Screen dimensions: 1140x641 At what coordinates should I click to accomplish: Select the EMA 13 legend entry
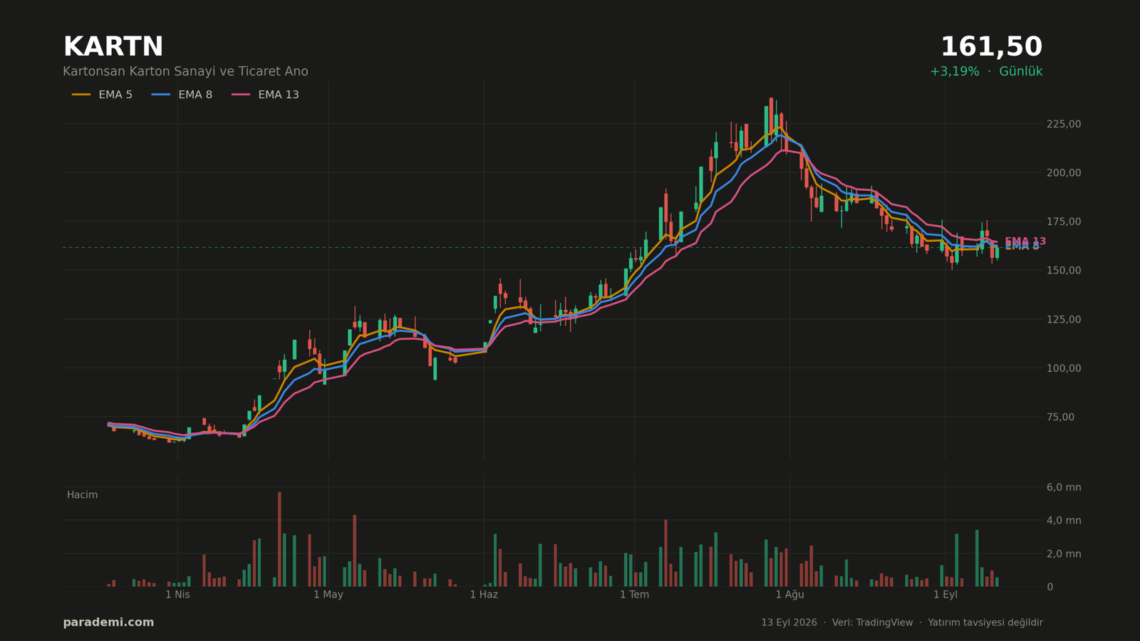pyautogui.click(x=265, y=95)
